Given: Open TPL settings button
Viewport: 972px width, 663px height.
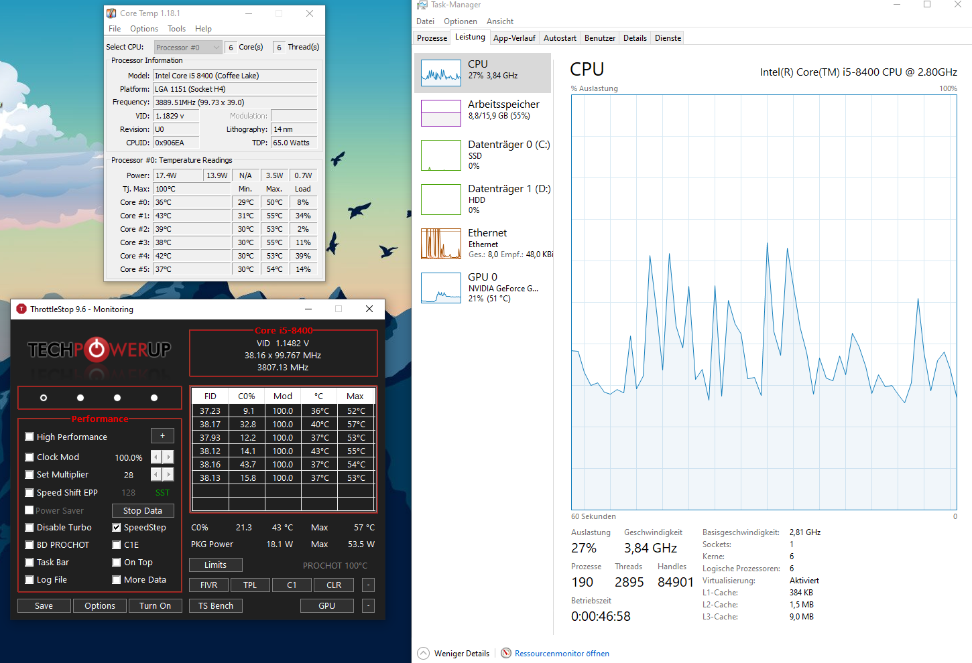Looking at the screenshot, I should [250, 585].
